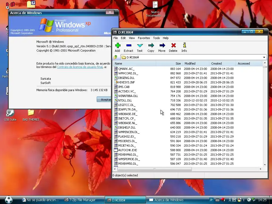This screenshot has width=272, height=204.
Task: Click the soccer ball start button
Action: (x=9, y=200)
